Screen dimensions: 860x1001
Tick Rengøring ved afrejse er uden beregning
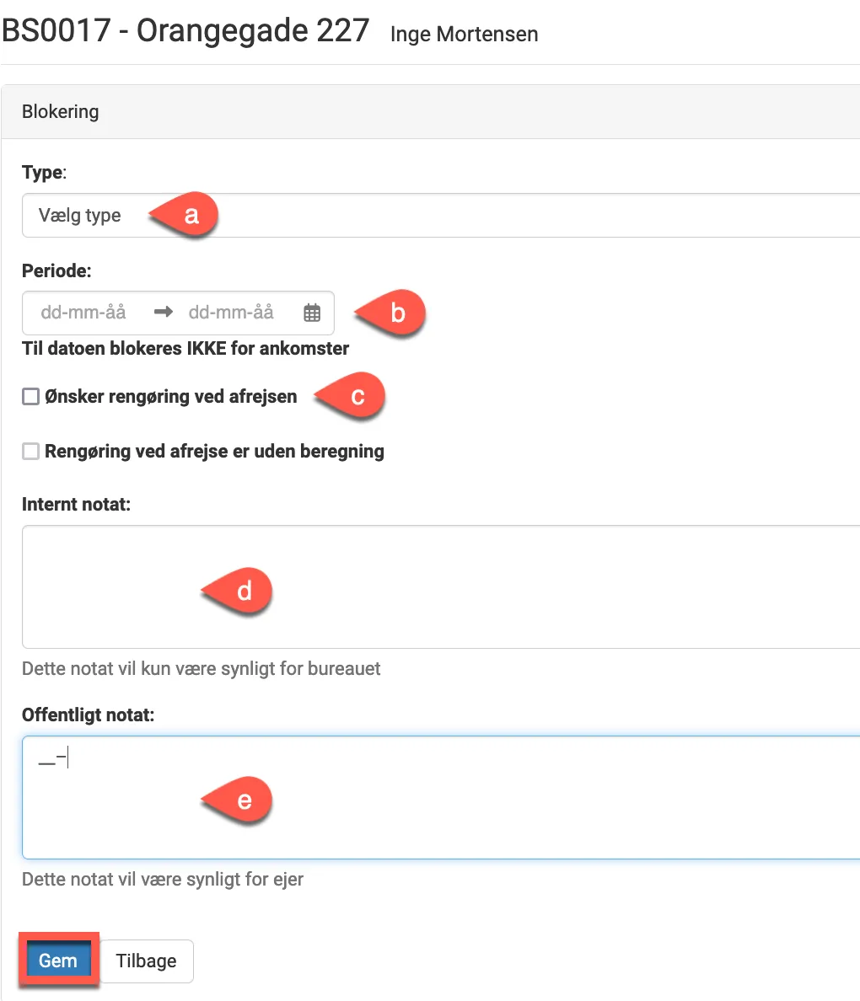[x=31, y=452]
